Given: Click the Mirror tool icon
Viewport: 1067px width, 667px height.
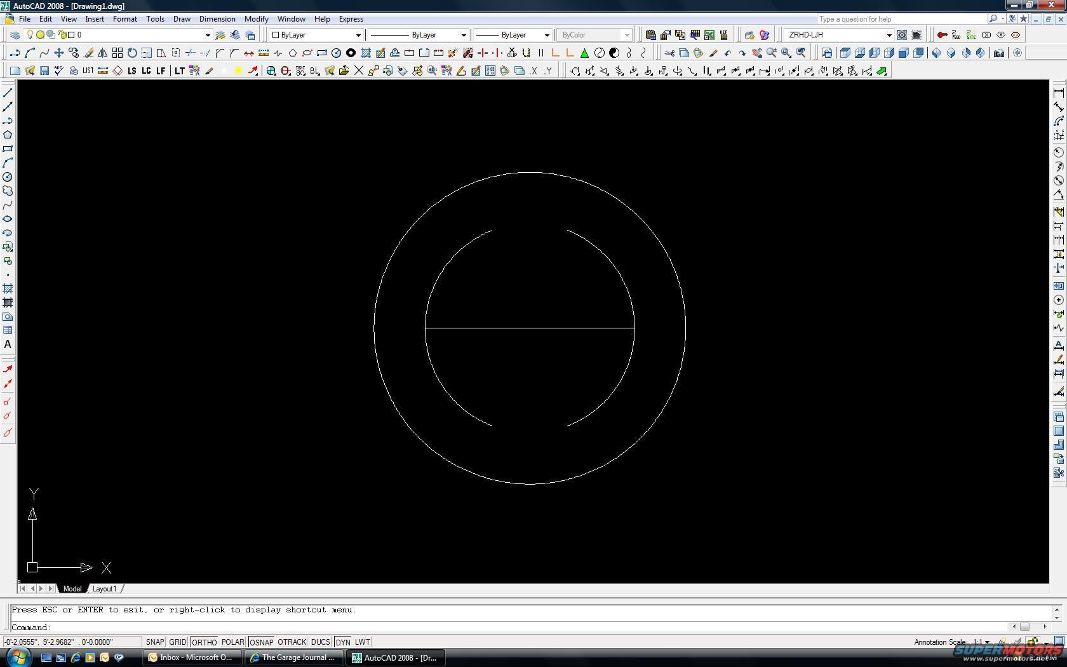Looking at the screenshot, I should pyautogui.click(x=102, y=53).
